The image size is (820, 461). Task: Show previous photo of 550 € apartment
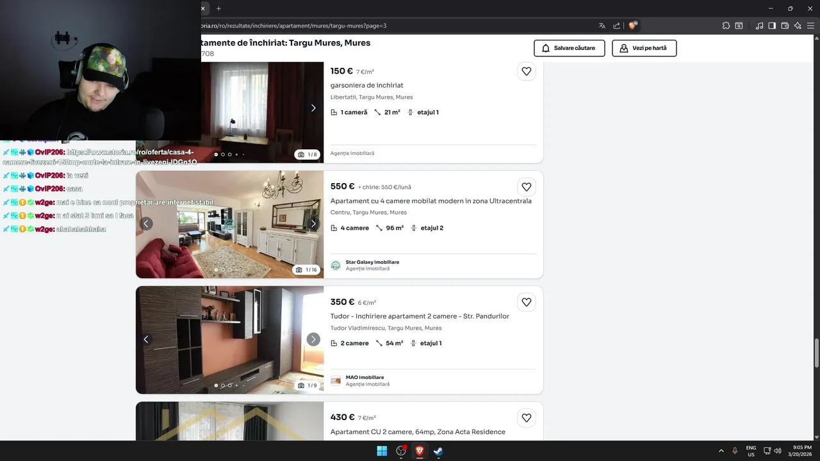(146, 223)
